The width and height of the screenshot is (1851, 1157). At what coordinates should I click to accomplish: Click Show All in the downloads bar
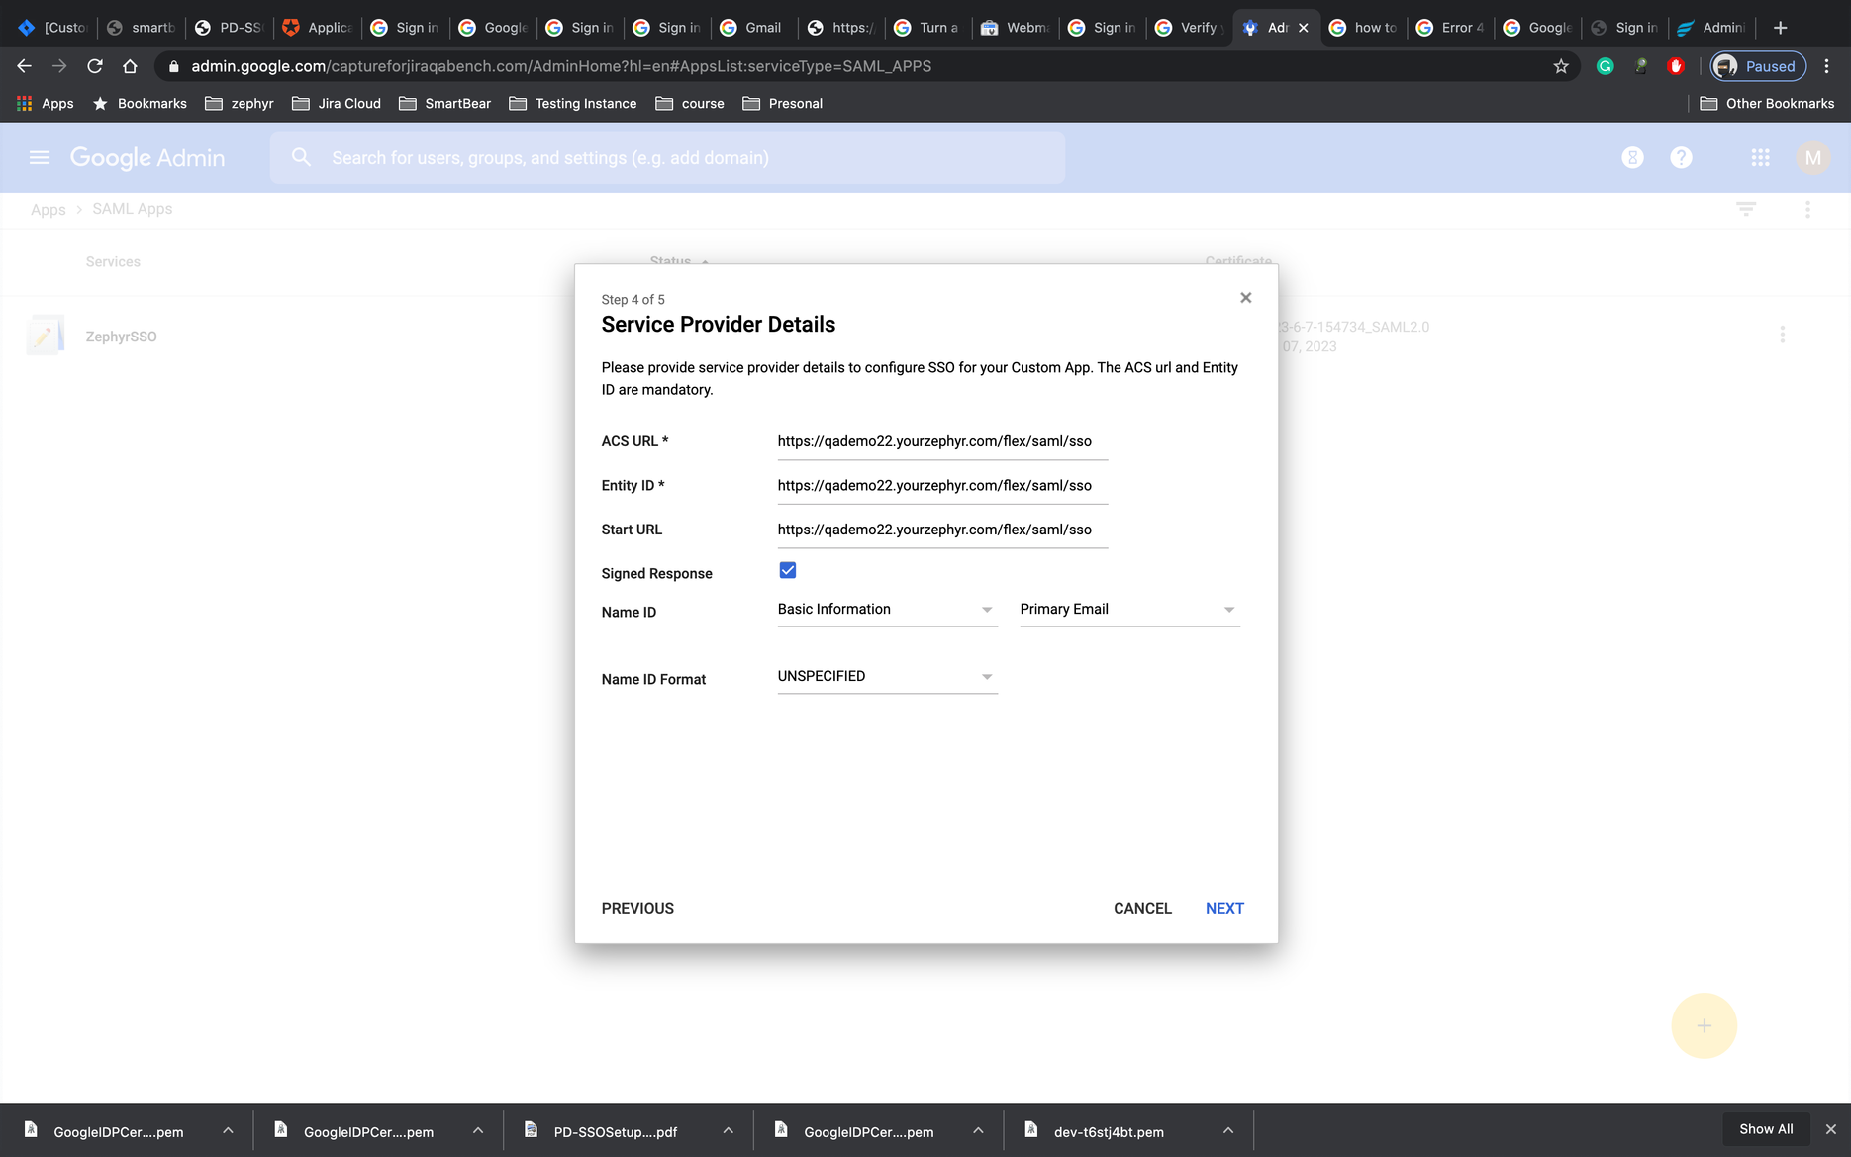1766,1128
